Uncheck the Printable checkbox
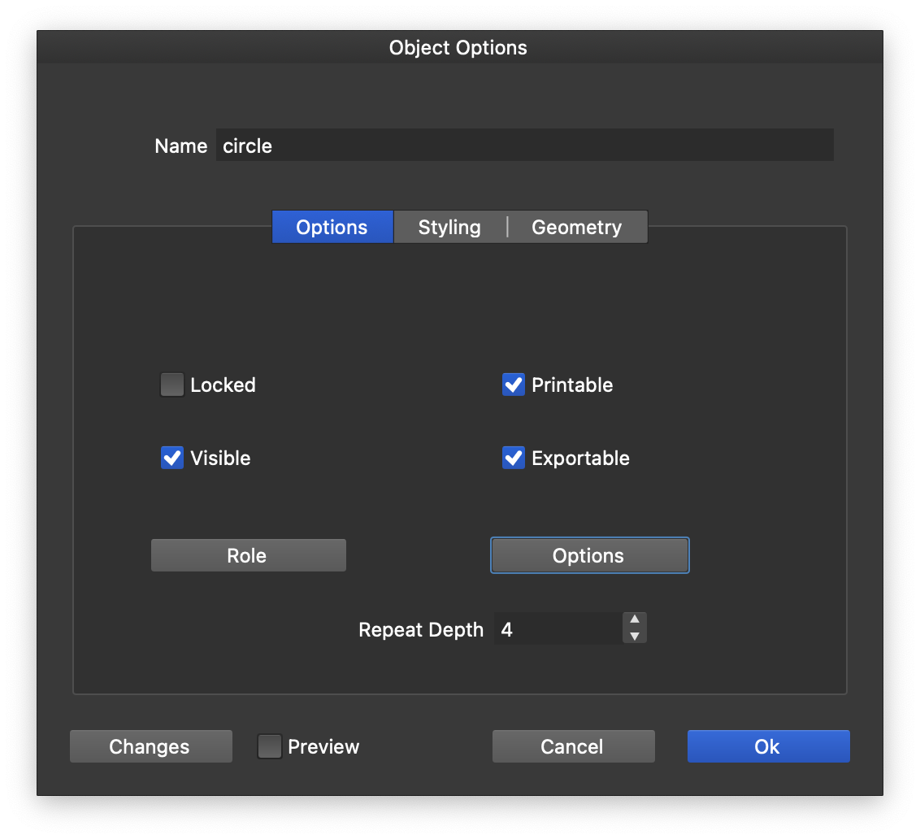 (514, 385)
